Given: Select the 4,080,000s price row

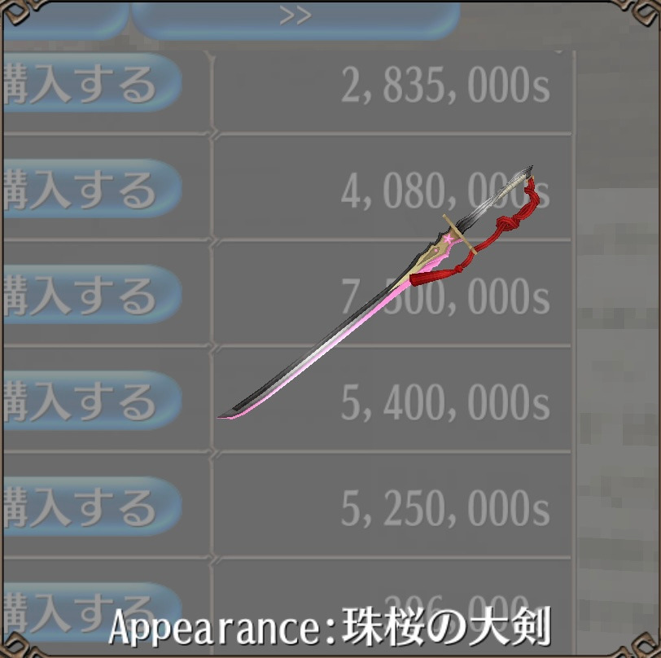Looking at the screenshot, I should point(393,187).
